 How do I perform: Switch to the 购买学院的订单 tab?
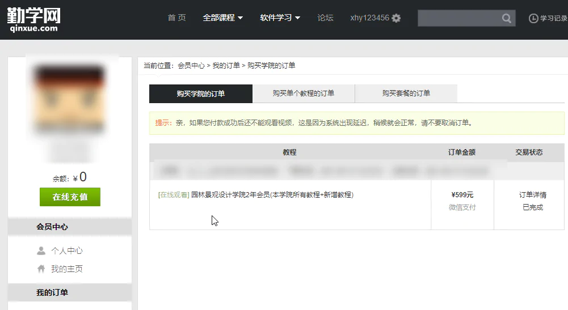pyautogui.click(x=201, y=94)
